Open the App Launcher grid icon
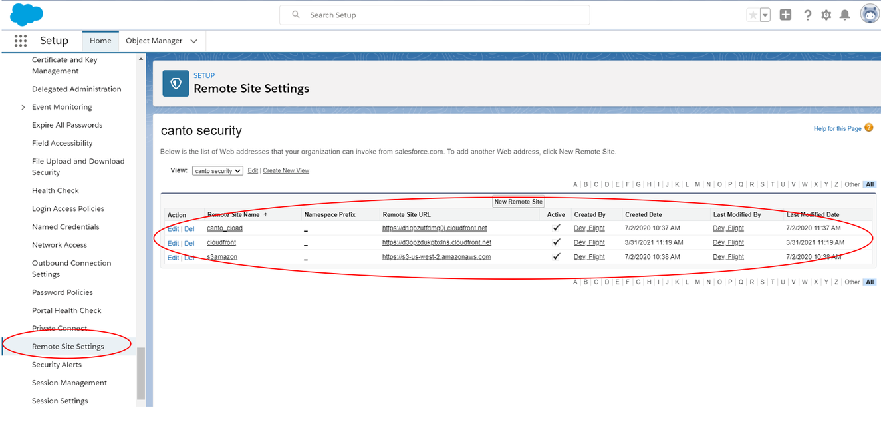Image resolution: width=881 pixels, height=422 pixels. point(20,41)
